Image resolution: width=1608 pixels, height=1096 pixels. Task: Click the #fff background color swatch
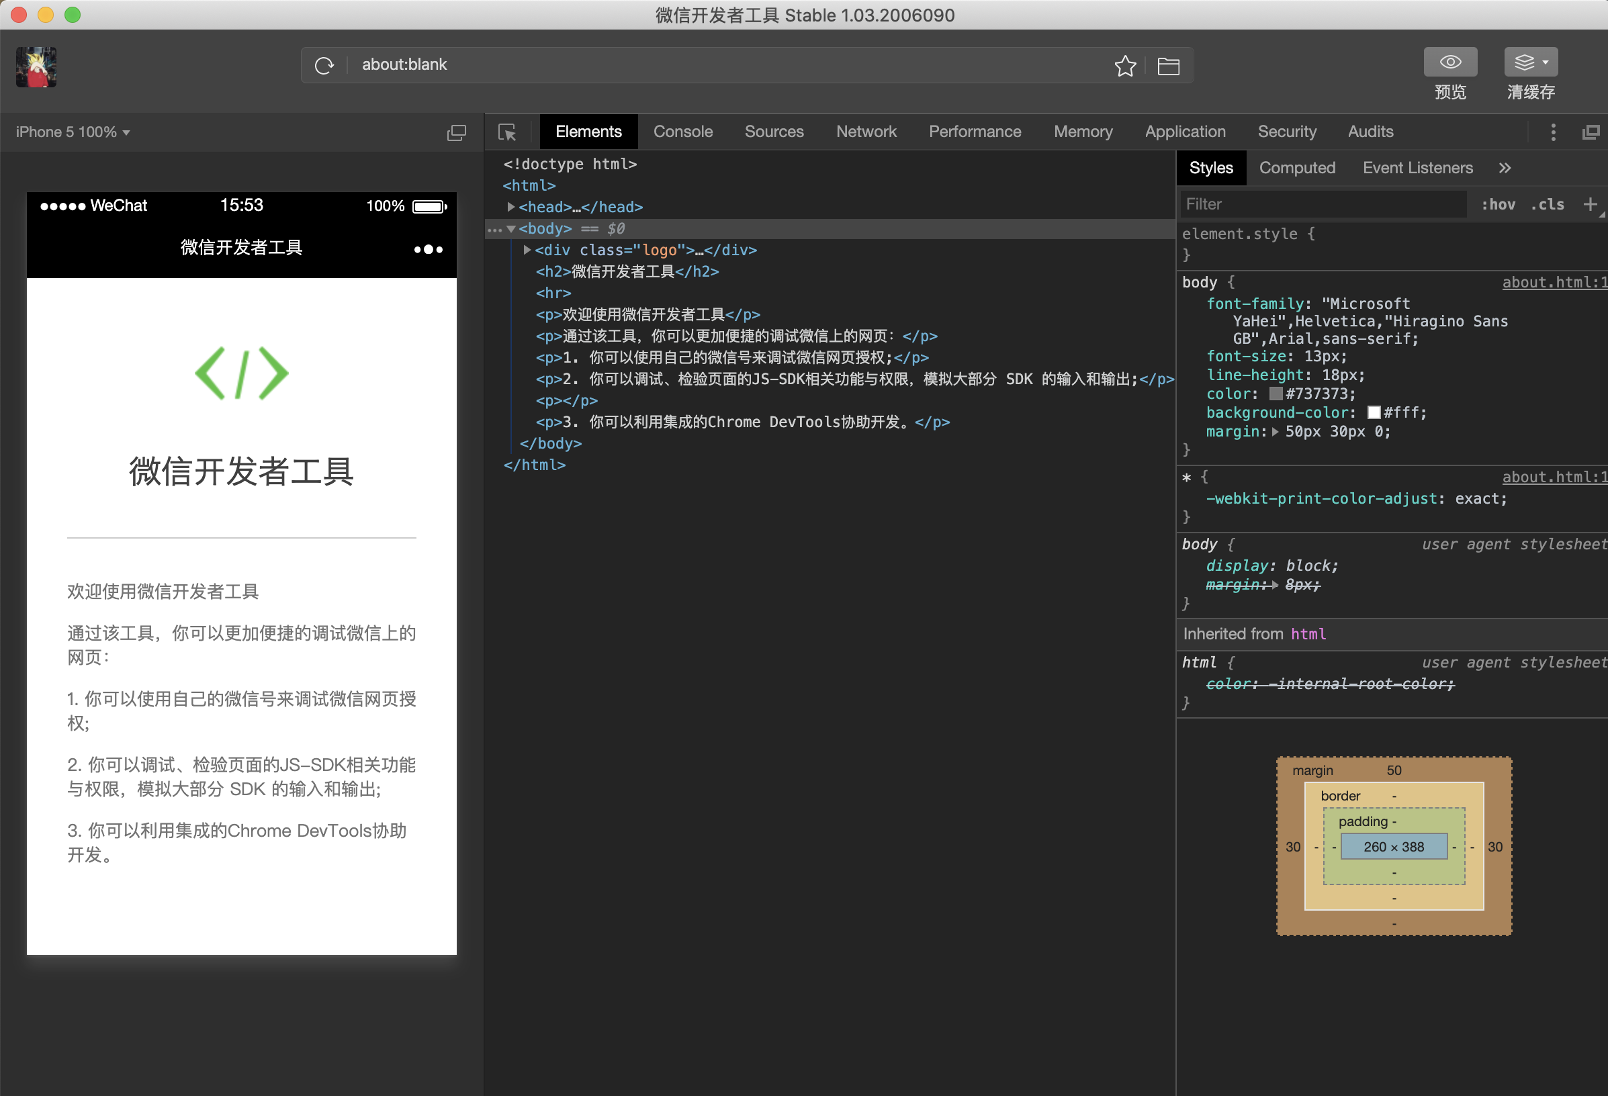tap(1374, 412)
